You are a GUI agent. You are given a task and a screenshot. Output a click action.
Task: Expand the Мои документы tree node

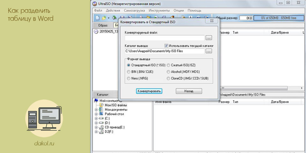(x=96, y=110)
